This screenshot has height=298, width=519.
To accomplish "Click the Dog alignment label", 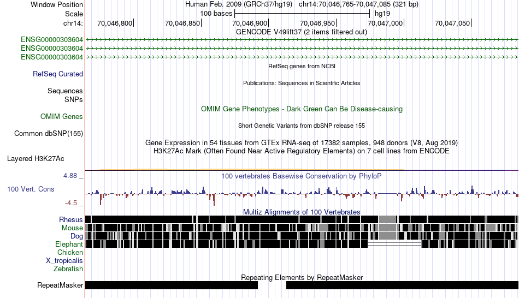I will click(x=76, y=236).
